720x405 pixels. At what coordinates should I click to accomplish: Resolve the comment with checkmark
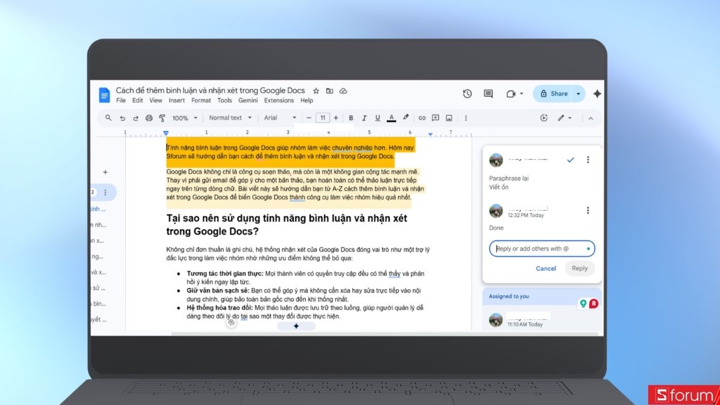coord(571,160)
